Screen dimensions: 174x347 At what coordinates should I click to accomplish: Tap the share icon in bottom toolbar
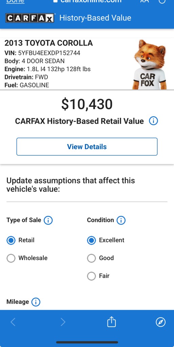[111, 322]
